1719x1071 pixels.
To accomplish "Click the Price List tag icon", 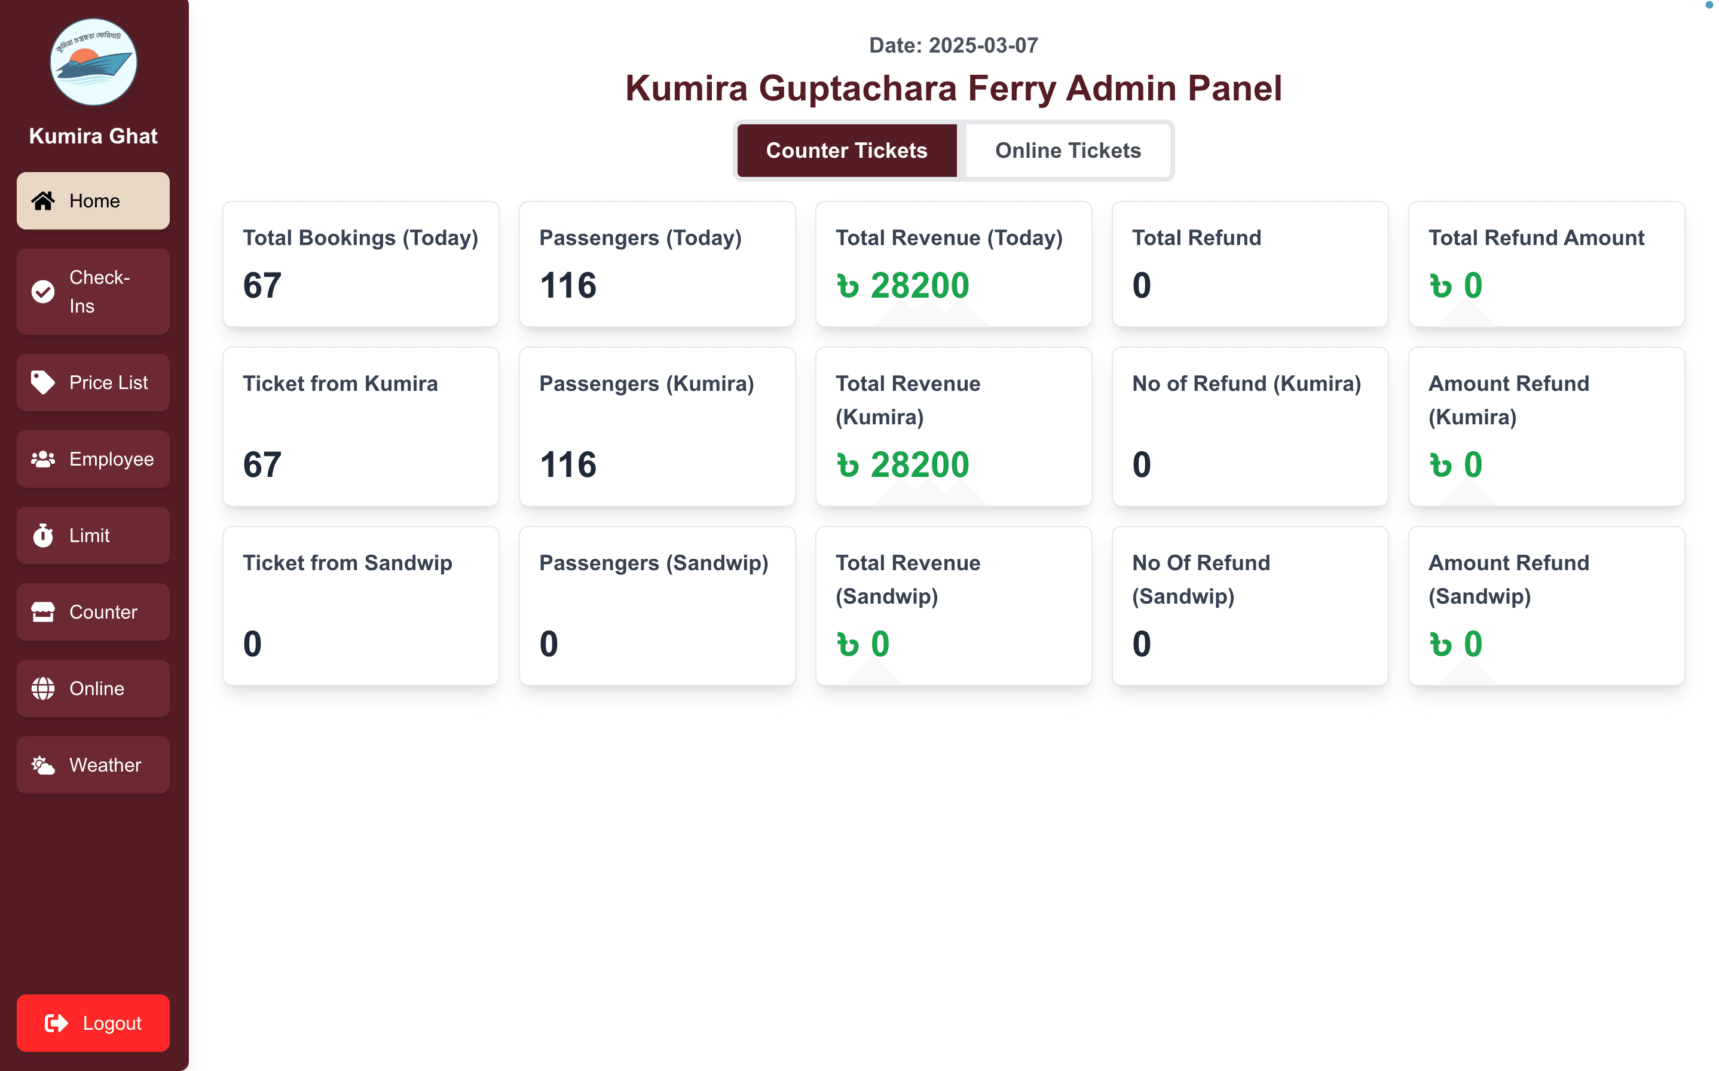I will pos(43,382).
